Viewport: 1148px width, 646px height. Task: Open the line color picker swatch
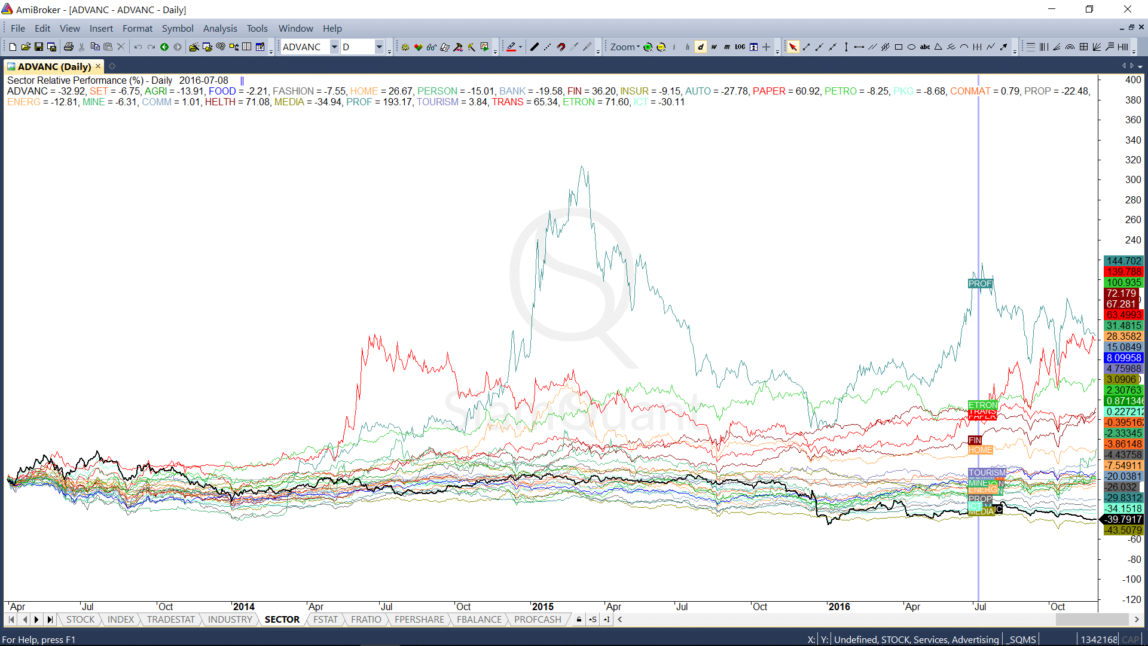(511, 47)
